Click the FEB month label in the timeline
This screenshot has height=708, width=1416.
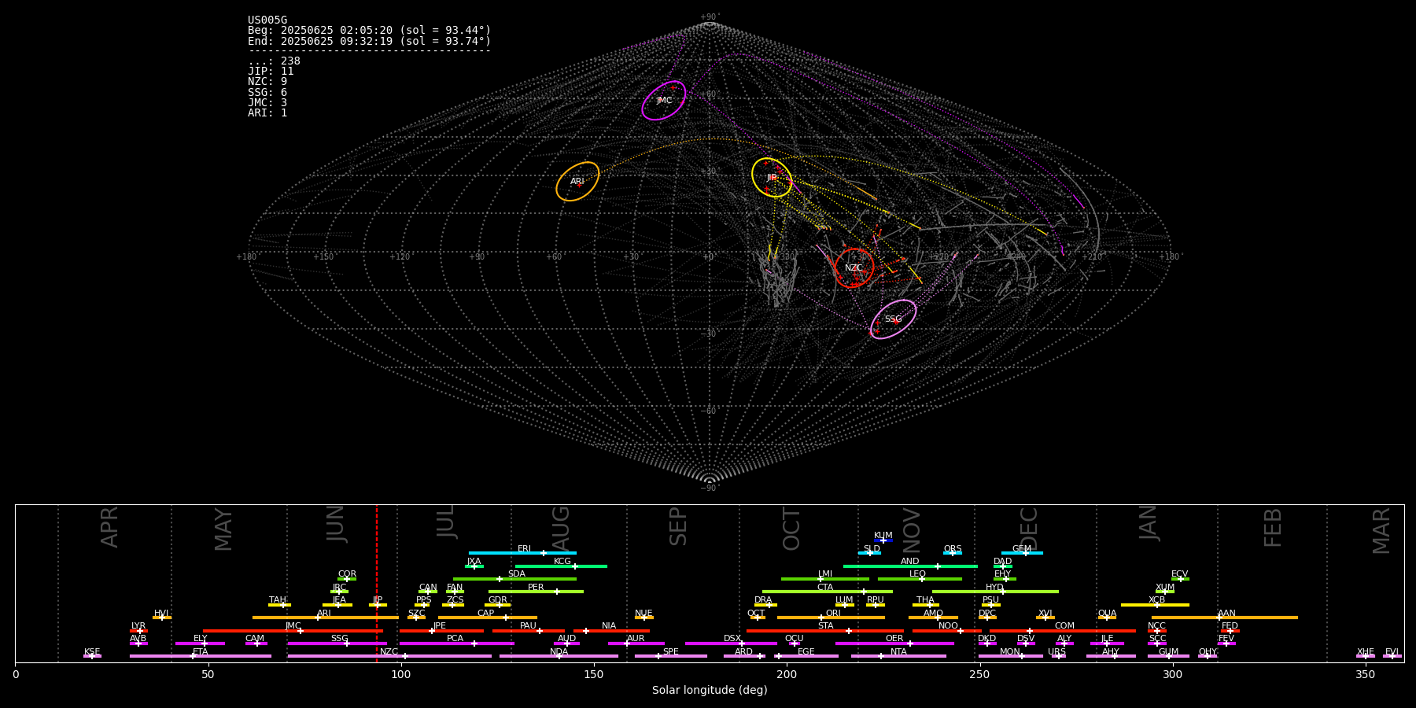pyautogui.click(x=1273, y=527)
